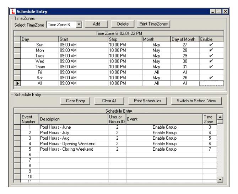Toggle Enable cell for the All day row

pyautogui.click(x=211, y=83)
